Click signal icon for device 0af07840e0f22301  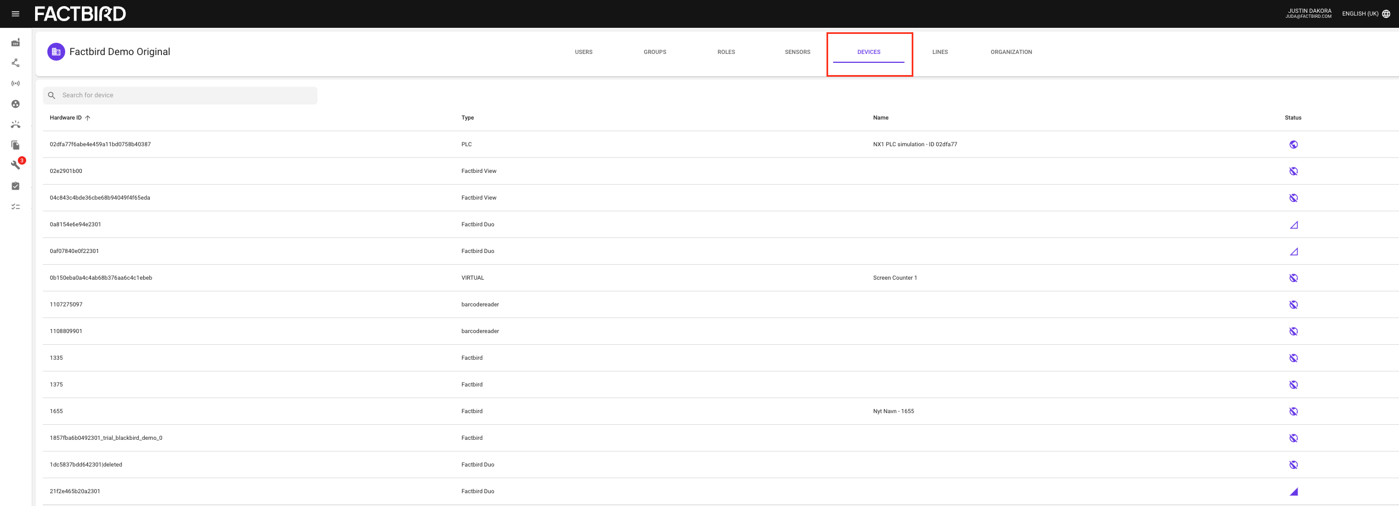click(1294, 251)
